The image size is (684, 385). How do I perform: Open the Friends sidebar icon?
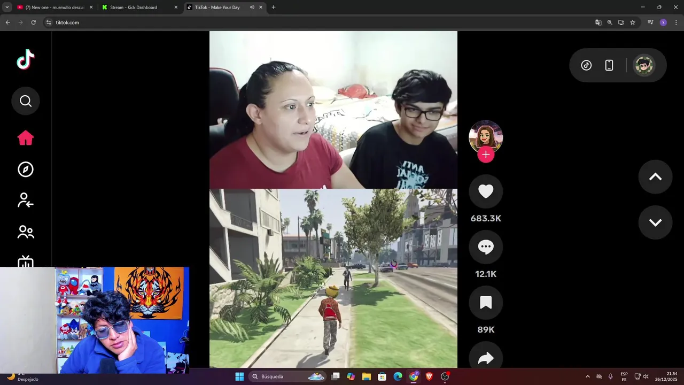[x=26, y=232]
